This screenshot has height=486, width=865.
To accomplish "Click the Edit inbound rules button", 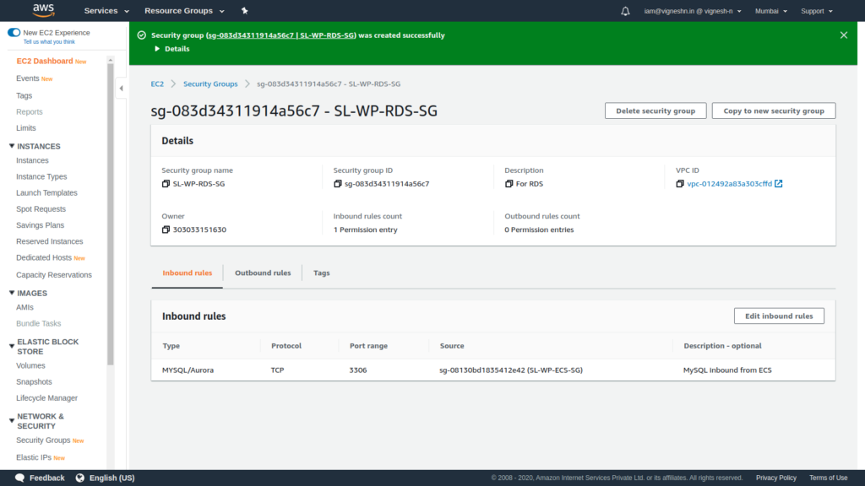I will [x=779, y=316].
